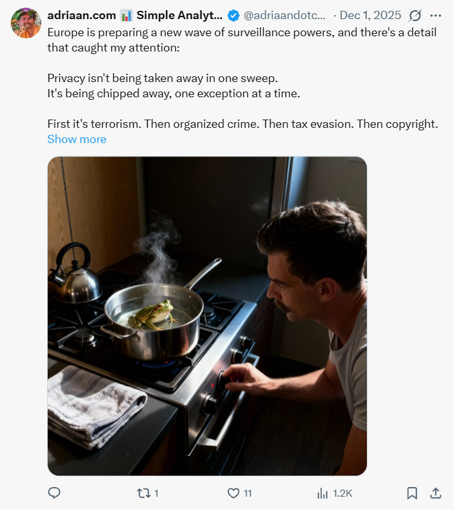Screen dimensions: 454x510
Task: Click the 11 likes count
Action: click(248, 493)
